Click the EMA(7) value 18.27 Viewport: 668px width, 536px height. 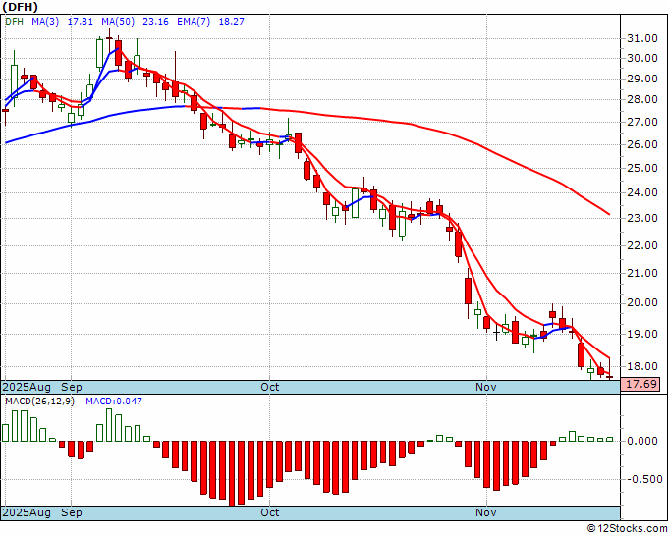point(231,22)
